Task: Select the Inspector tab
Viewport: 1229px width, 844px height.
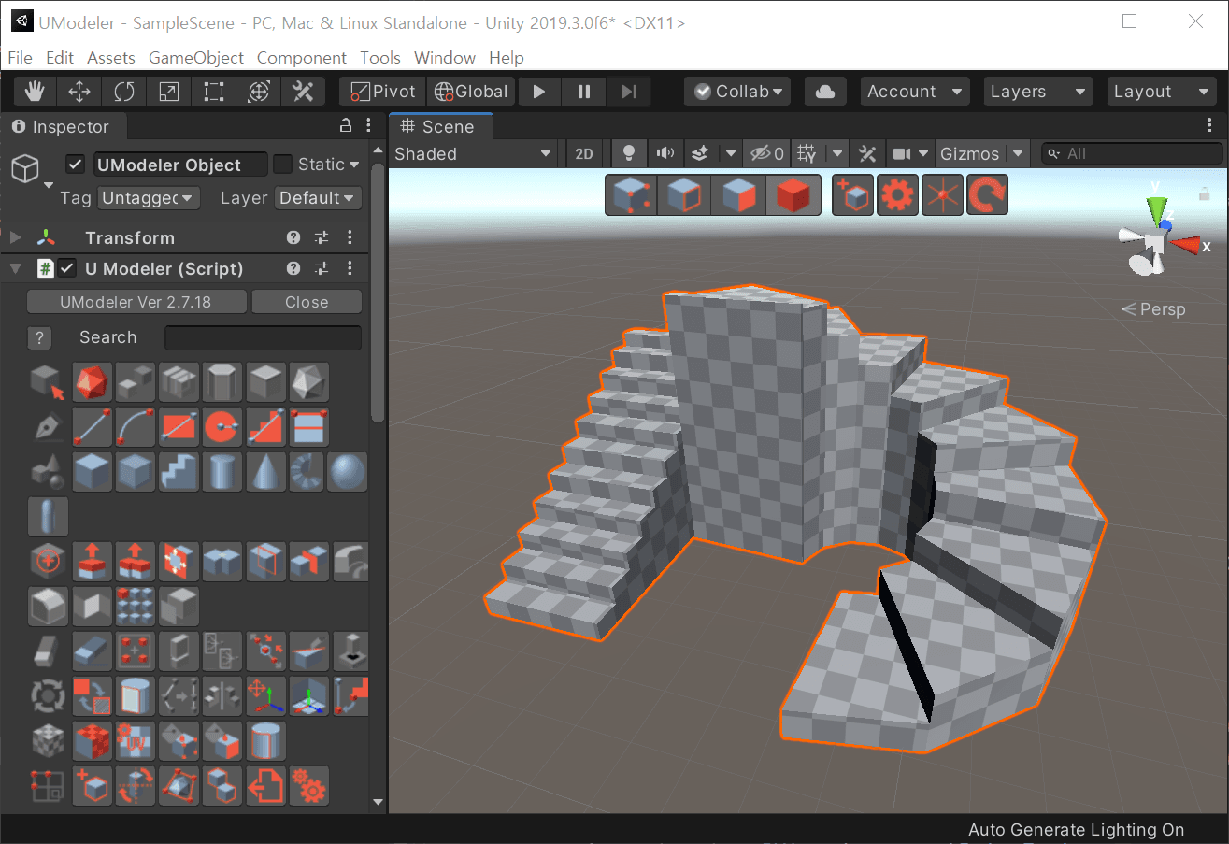Action: click(62, 127)
